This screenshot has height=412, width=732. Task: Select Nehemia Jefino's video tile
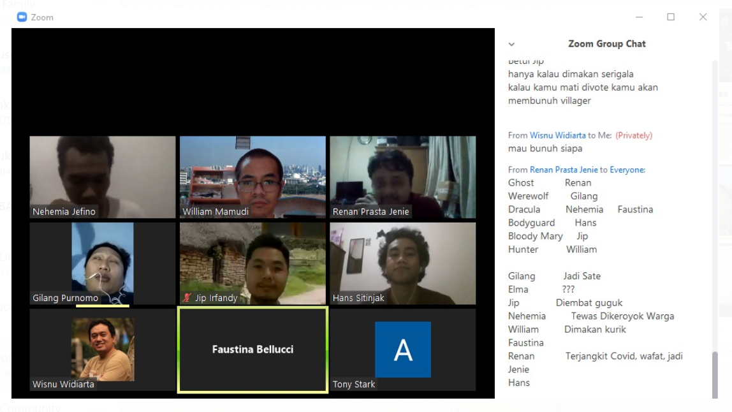pyautogui.click(x=102, y=177)
